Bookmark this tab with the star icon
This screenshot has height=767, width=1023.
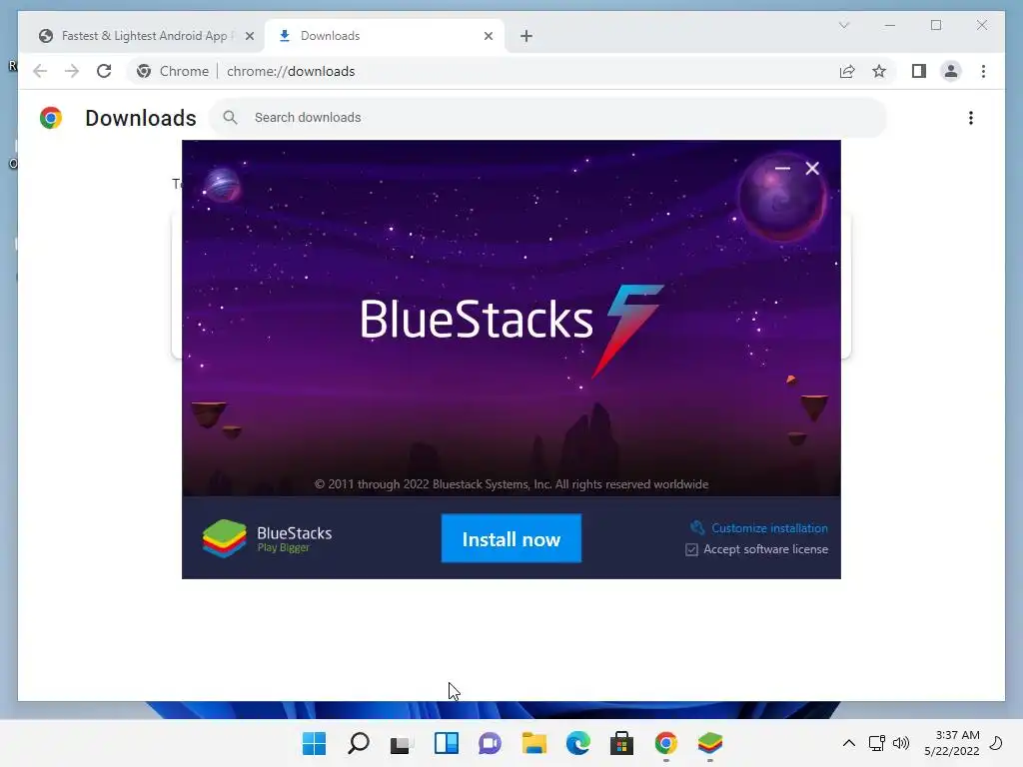pyautogui.click(x=879, y=71)
